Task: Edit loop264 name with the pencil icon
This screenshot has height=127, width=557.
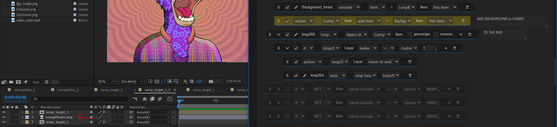Action: tap(305, 75)
